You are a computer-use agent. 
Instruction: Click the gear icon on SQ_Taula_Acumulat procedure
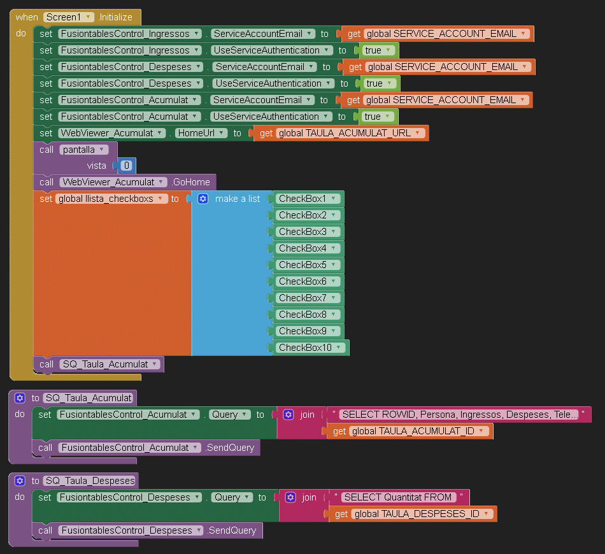pos(20,398)
